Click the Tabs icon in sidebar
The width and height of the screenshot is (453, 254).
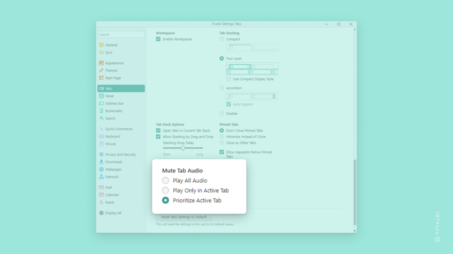click(101, 88)
